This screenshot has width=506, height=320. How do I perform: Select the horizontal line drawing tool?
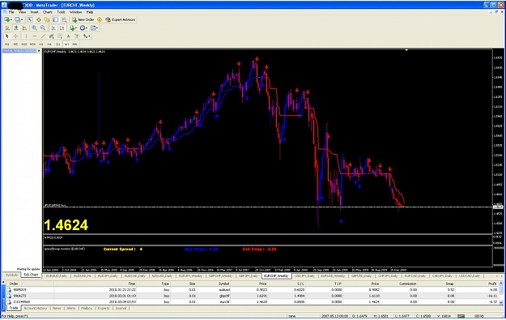point(35,36)
